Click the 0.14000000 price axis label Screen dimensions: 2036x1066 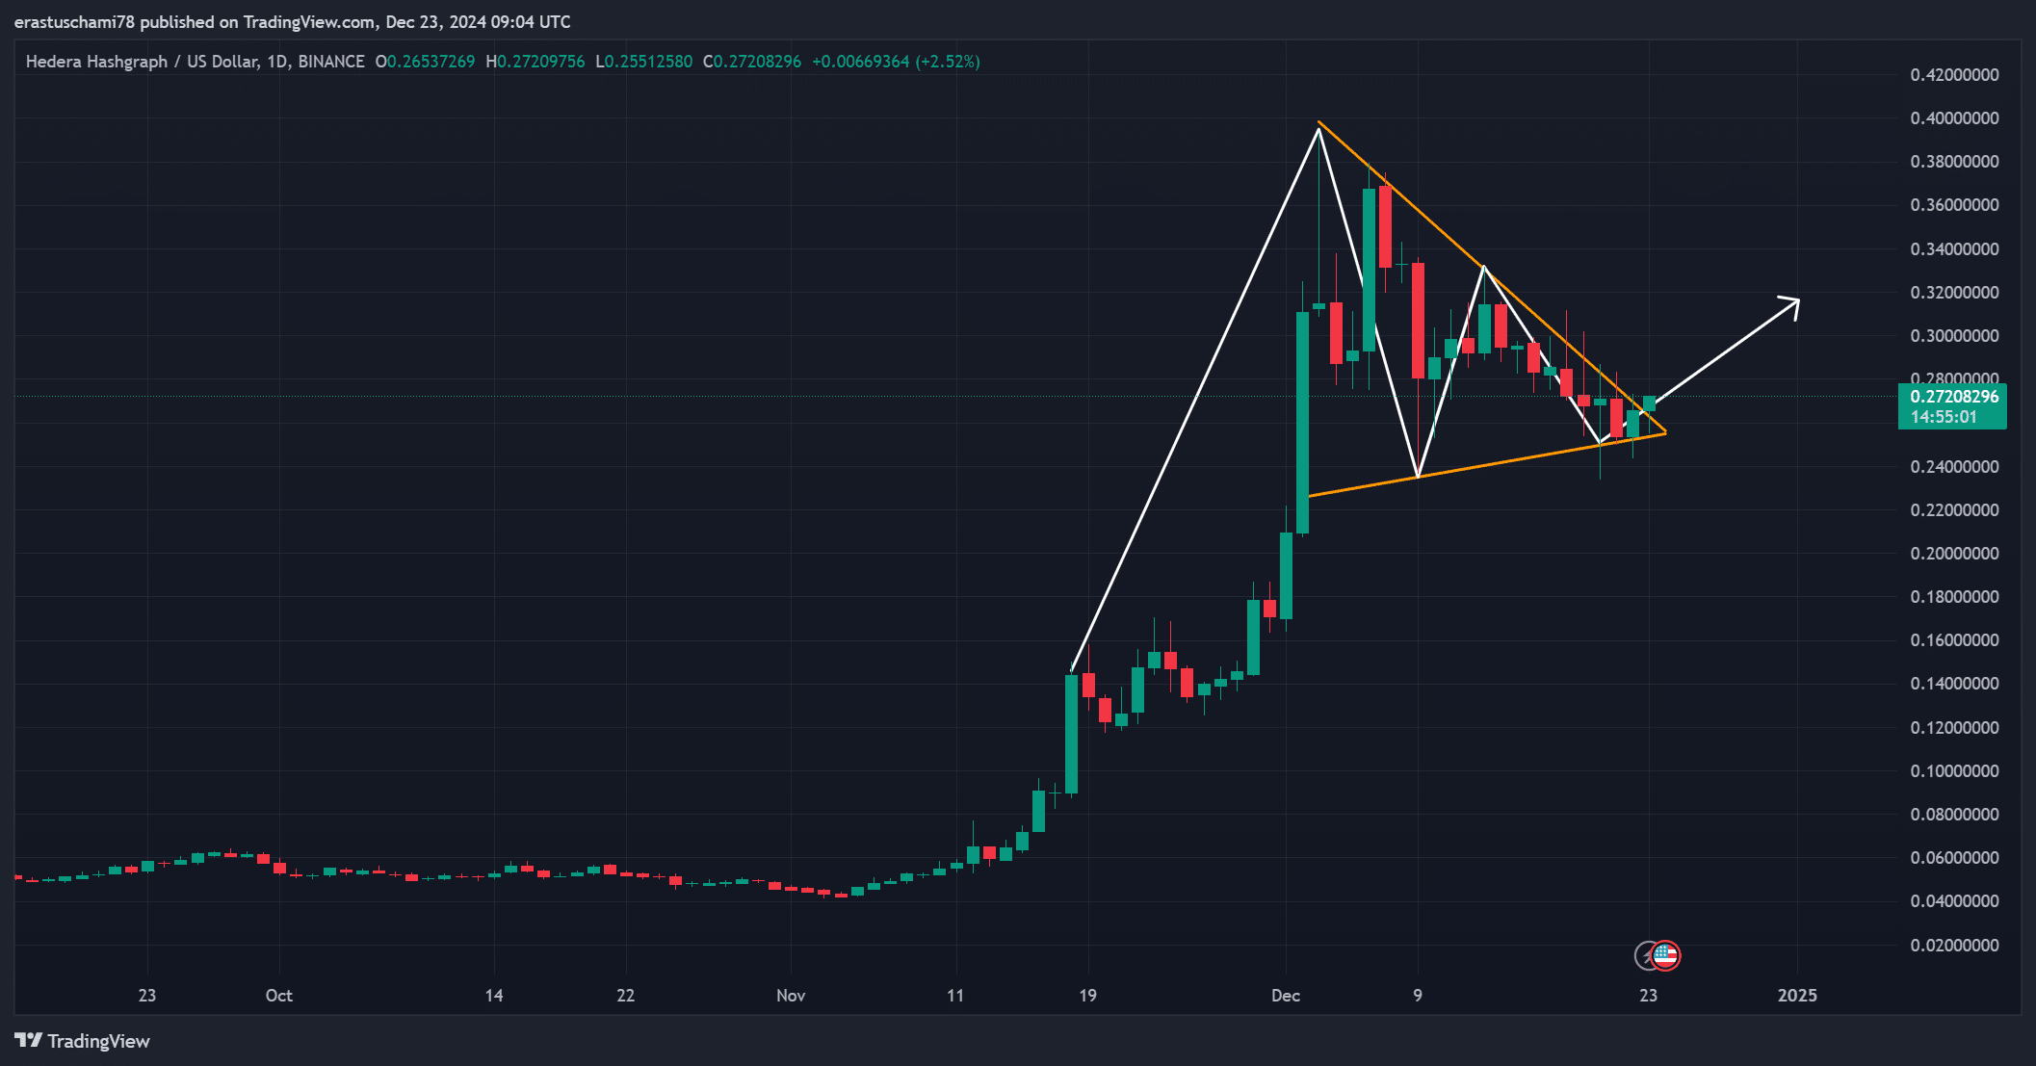tap(1955, 684)
